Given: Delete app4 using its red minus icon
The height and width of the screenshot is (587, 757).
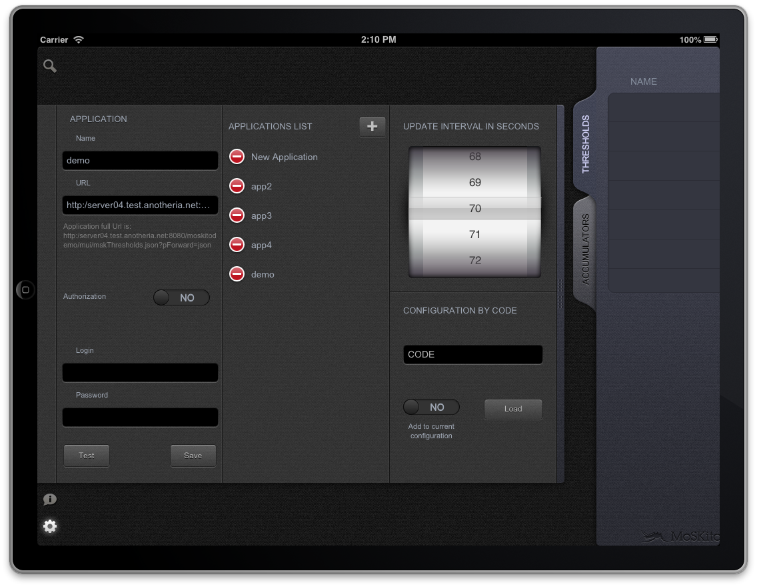Looking at the screenshot, I should (x=237, y=245).
